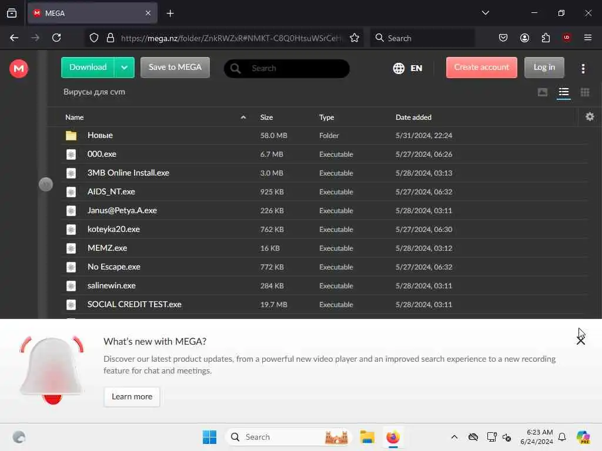Click the file icon beside MEMZ.exe
The width and height of the screenshot is (602, 451).
tap(71, 248)
